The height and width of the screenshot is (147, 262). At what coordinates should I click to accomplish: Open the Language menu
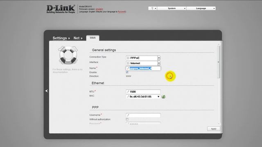tap(201, 8)
